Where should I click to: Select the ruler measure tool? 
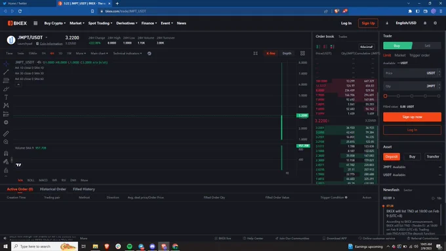(6, 133)
